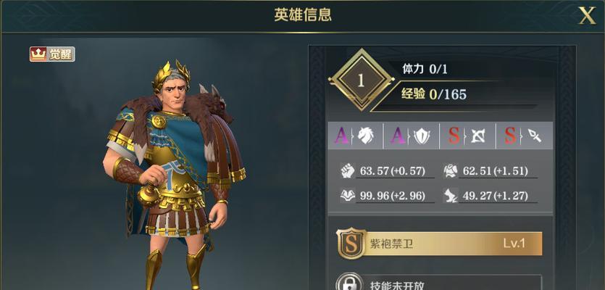The width and height of the screenshot is (605, 290).
Task: Click the 体力 0/1 stamina label
Action: pyautogui.click(x=425, y=70)
